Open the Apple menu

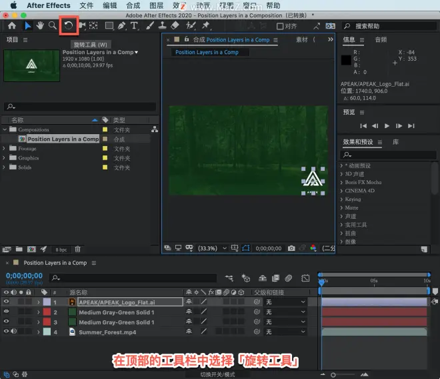[13, 5]
